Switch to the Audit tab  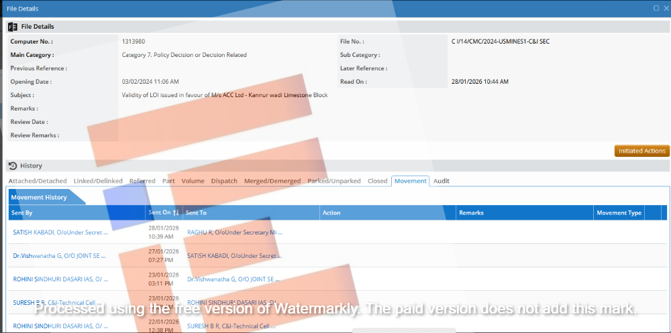[x=441, y=181]
